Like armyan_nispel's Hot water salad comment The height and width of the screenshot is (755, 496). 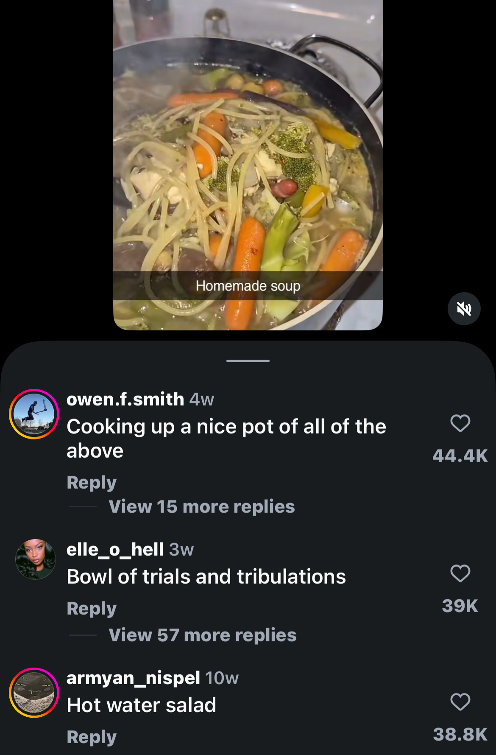click(460, 702)
